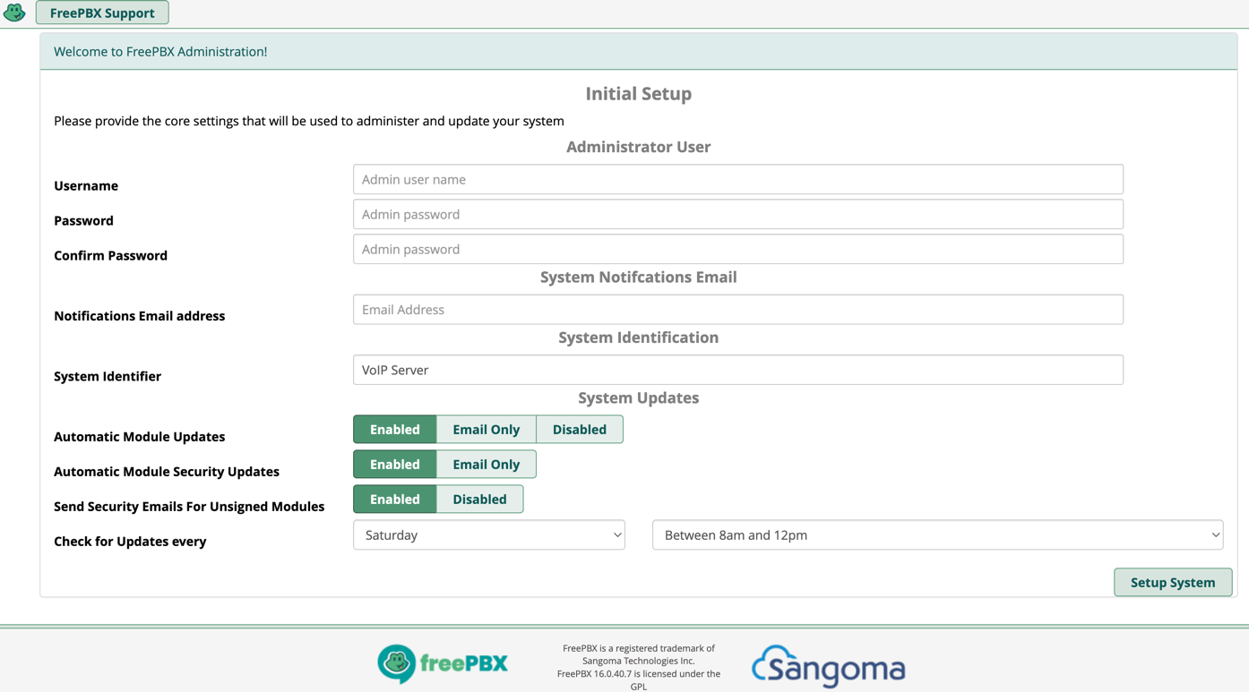Open the Between 8am and 12pm dropdown
Viewport: 1249px width, 692px height.
click(x=938, y=535)
